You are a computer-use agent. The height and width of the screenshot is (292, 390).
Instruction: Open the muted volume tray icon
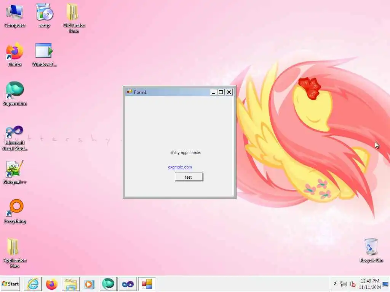click(x=352, y=284)
